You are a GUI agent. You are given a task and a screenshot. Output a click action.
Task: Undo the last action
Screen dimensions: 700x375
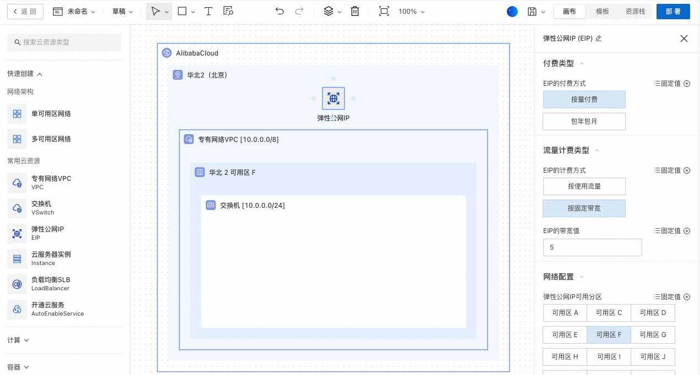[x=280, y=12]
